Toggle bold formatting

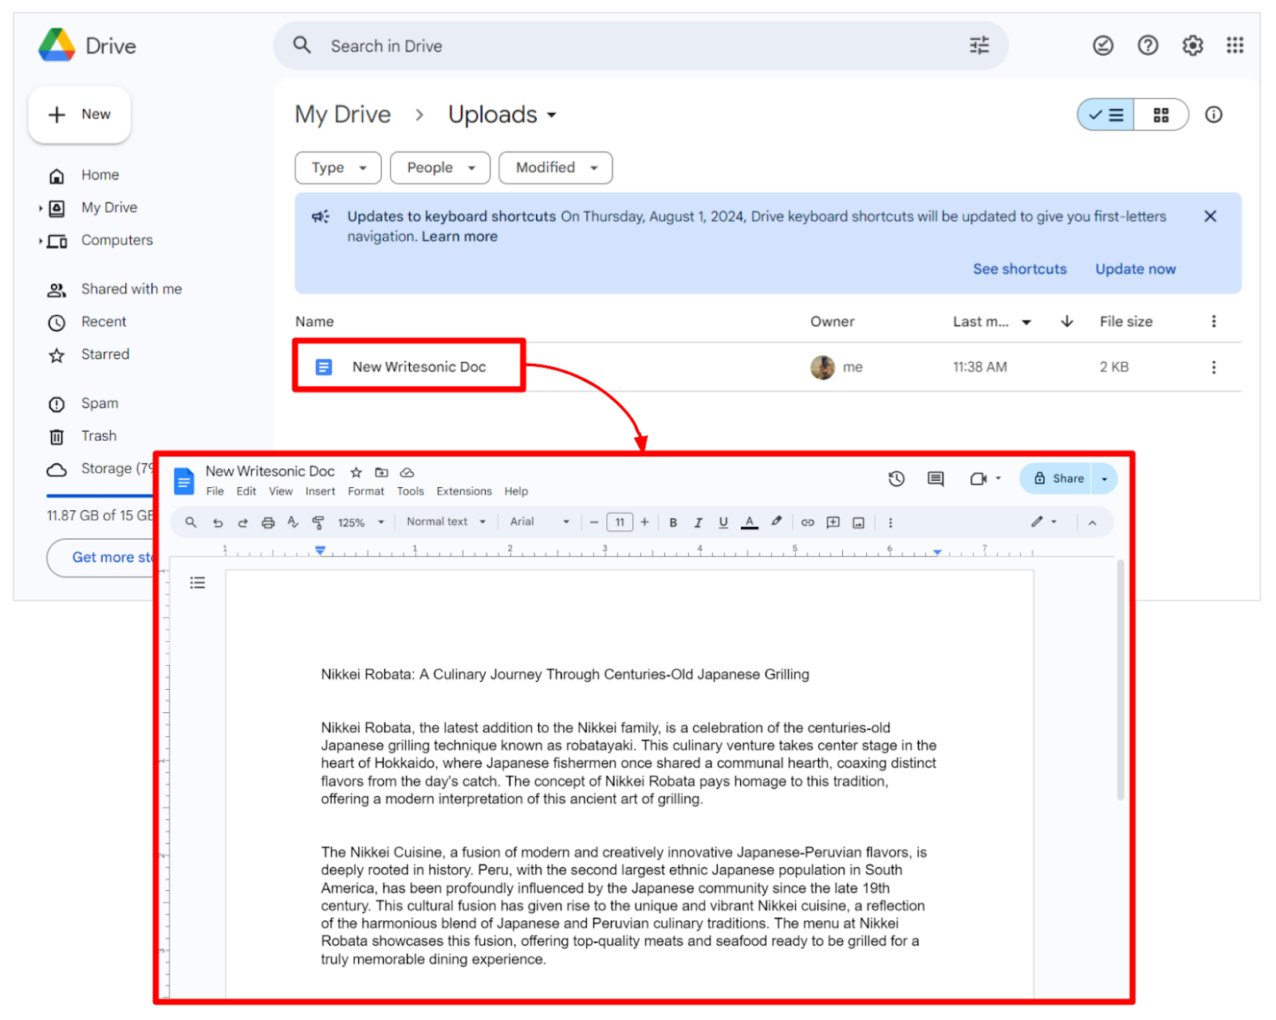pyautogui.click(x=673, y=522)
